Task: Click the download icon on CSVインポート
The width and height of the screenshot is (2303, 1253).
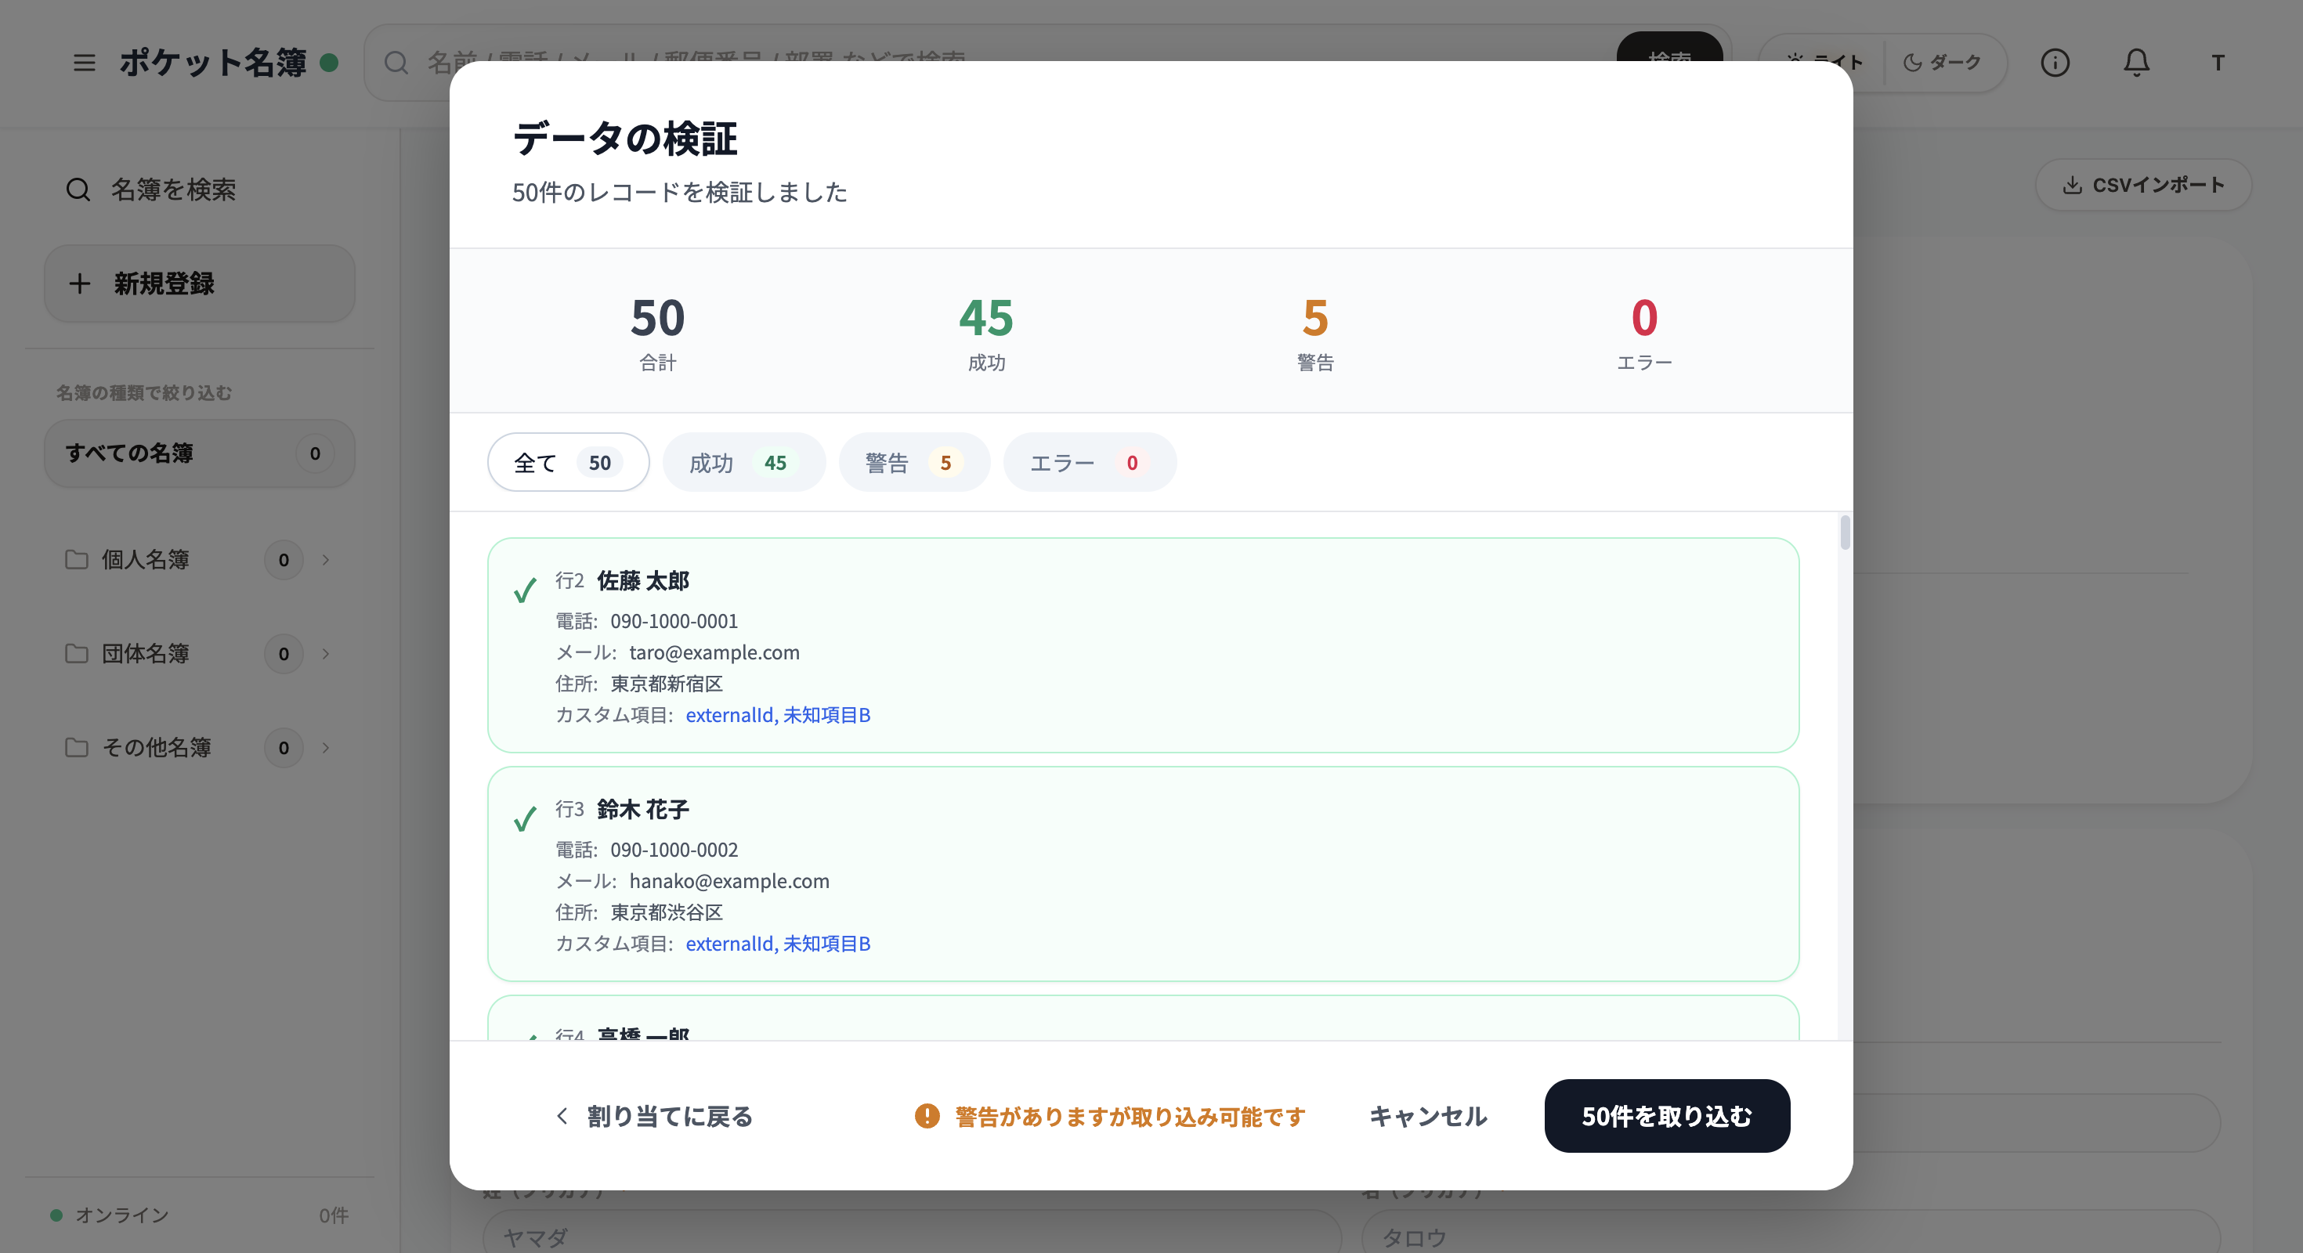Action: click(x=2073, y=185)
